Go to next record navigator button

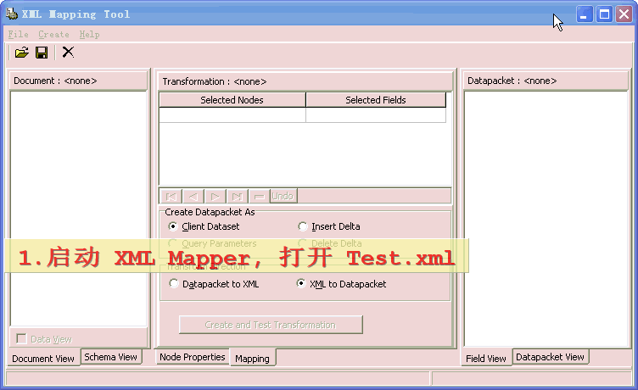(215, 197)
